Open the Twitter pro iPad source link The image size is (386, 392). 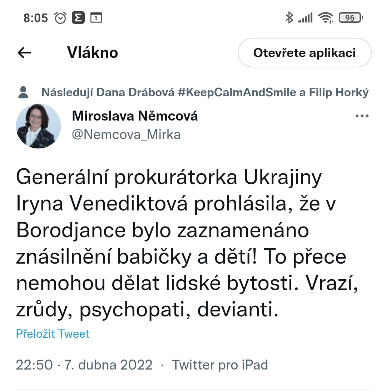click(x=220, y=365)
